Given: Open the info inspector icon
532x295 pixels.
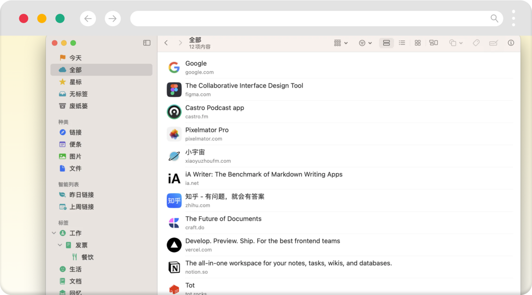Looking at the screenshot, I should pyautogui.click(x=511, y=43).
